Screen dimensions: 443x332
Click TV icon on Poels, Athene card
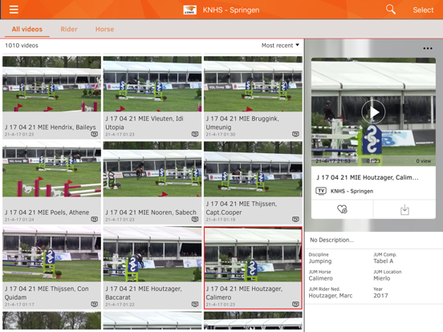(95, 220)
